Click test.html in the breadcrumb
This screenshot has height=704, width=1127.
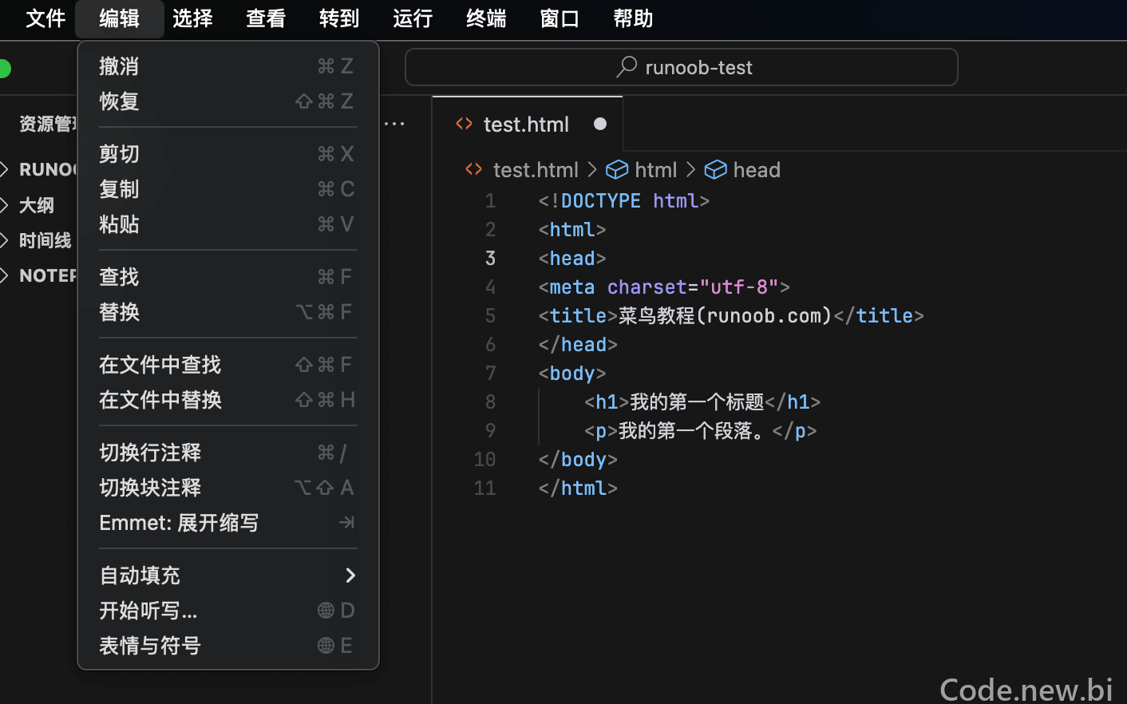pos(536,170)
